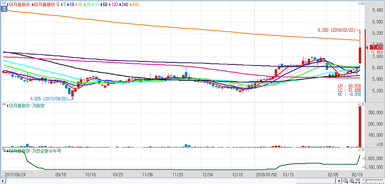Click the 02/05 date label
Viewport: 385px width, 184px height.
pos(333,175)
